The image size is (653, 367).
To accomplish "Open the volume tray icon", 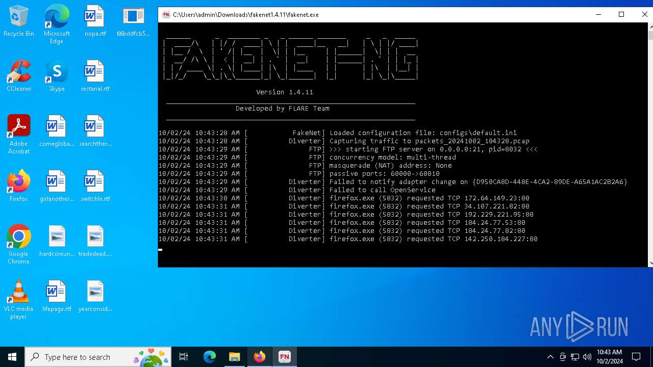I will pos(587,357).
